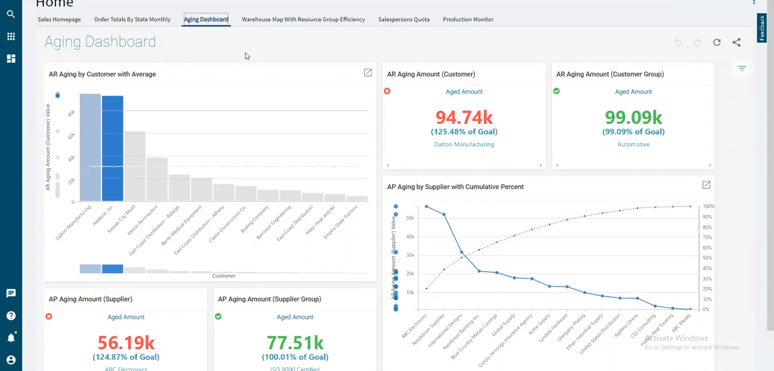The image size is (774, 371).
Task: Open the chat messages icon
Action: tap(11, 294)
